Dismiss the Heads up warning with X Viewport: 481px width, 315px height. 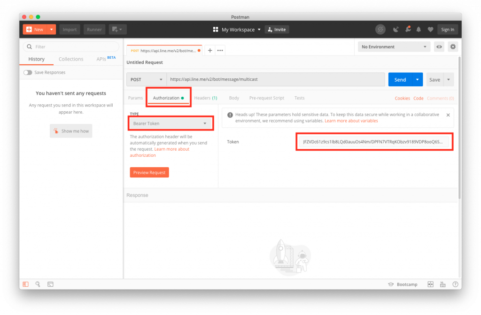pyautogui.click(x=448, y=115)
